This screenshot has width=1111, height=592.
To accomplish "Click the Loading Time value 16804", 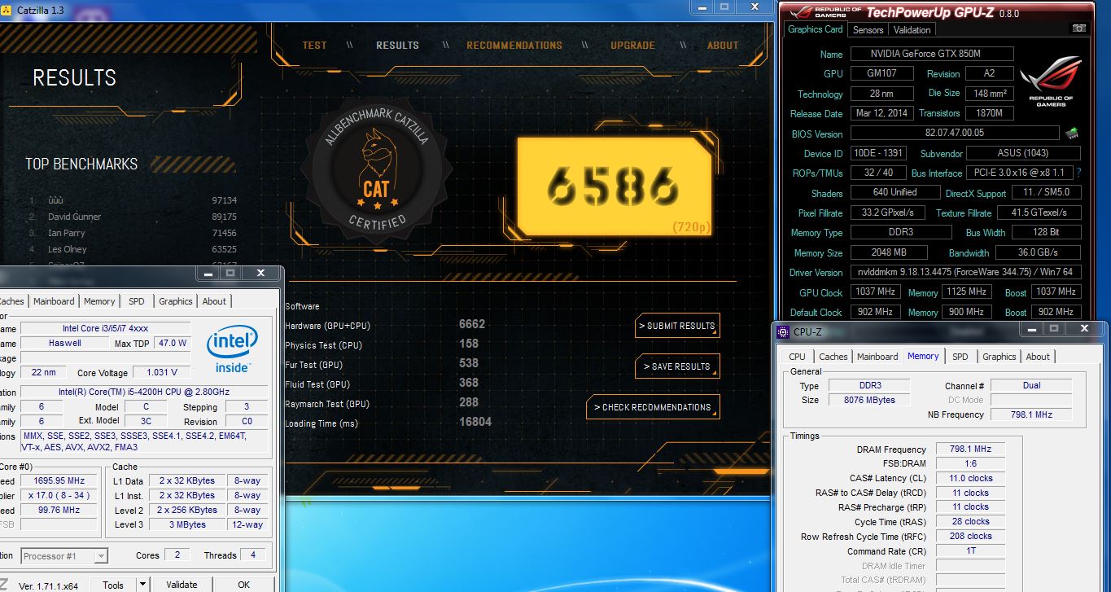I will click(x=475, y=422).
